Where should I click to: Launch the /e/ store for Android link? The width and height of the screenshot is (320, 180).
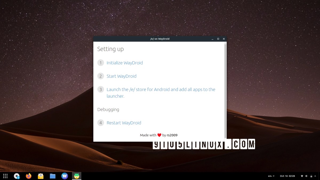click(161, 93)
